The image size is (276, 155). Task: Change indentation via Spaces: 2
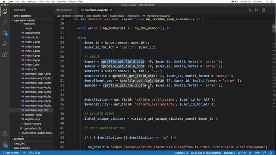(x=229, y=153)
